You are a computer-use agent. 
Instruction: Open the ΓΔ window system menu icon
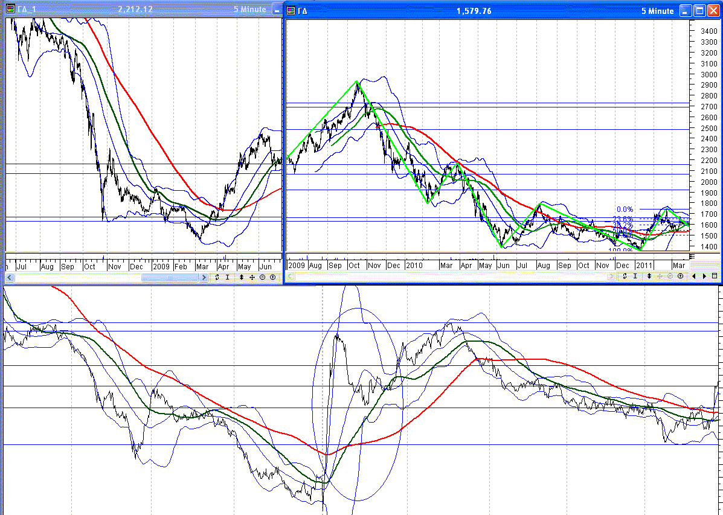(x=291, y=10)
